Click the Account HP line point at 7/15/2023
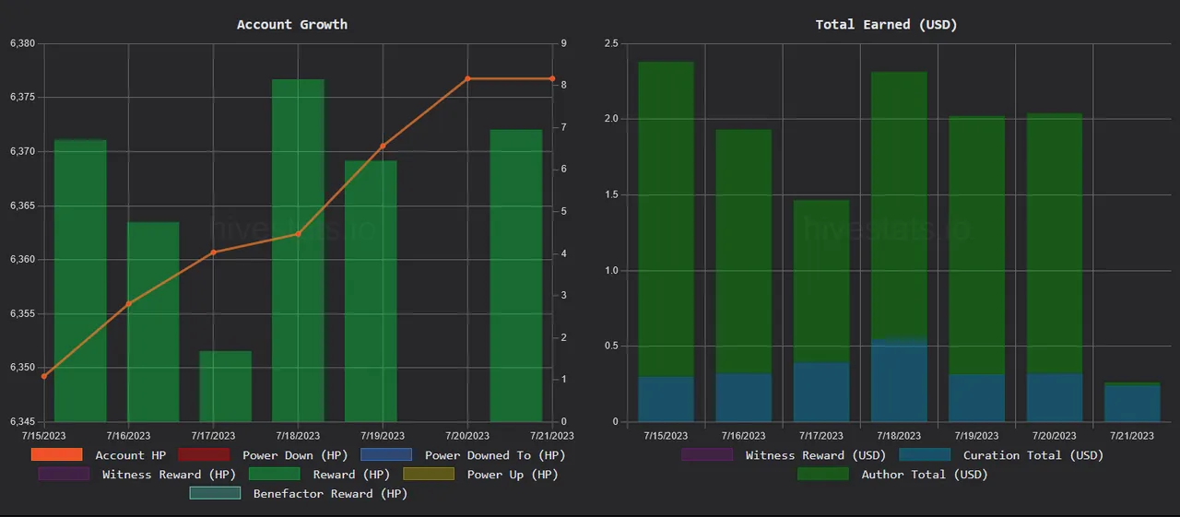The width and height of the screenshot is (1180, 517). point(44,376)
